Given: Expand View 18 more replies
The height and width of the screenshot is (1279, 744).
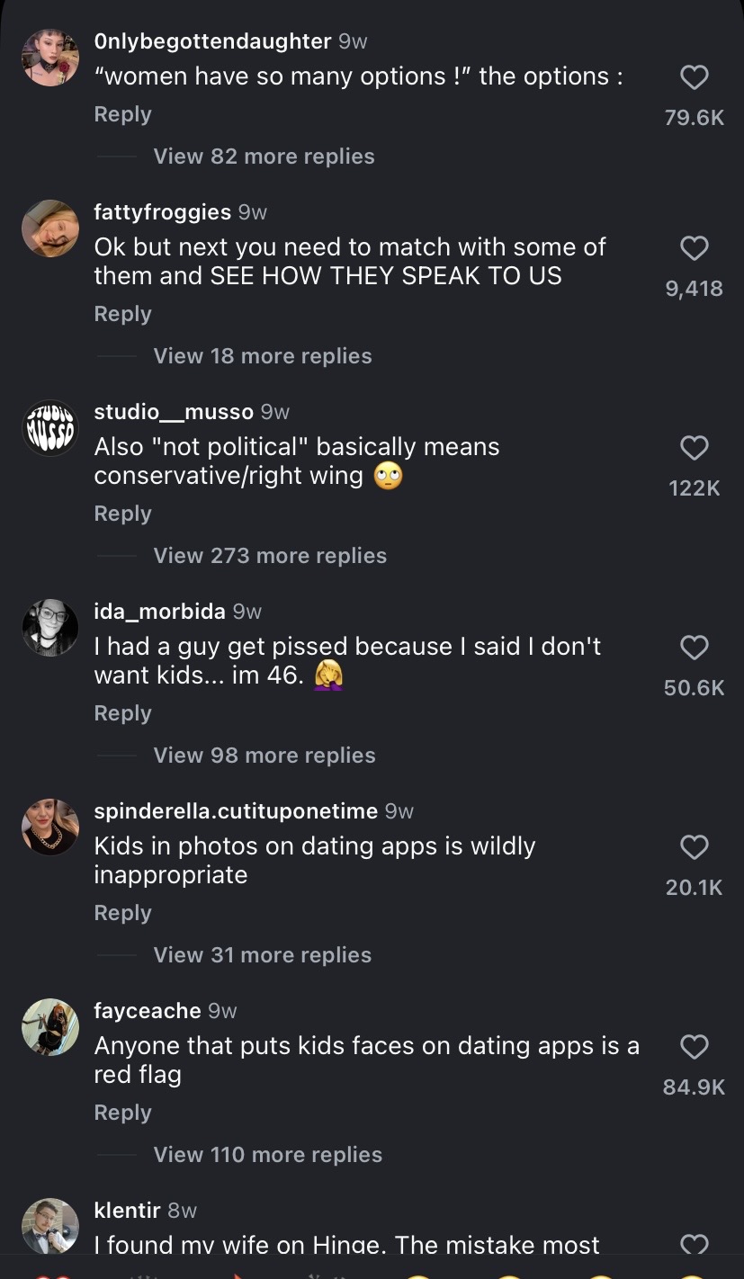Looking at the screenshot, I should pos(263,356).
